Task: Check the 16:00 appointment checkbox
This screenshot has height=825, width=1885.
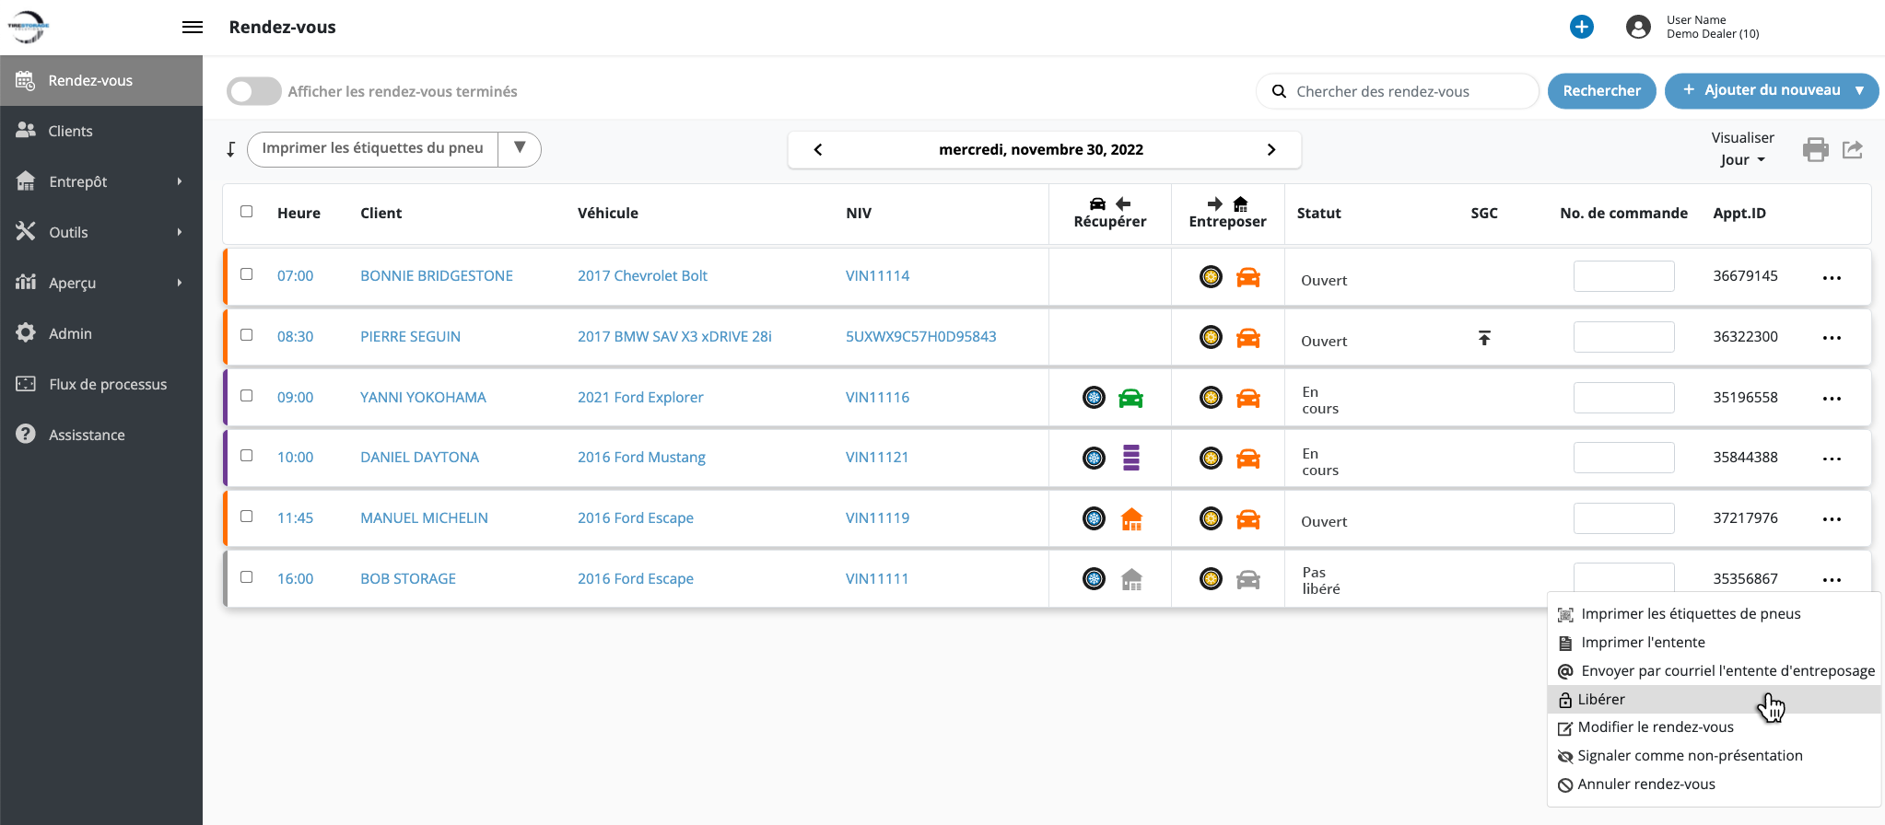Action: 247,577
